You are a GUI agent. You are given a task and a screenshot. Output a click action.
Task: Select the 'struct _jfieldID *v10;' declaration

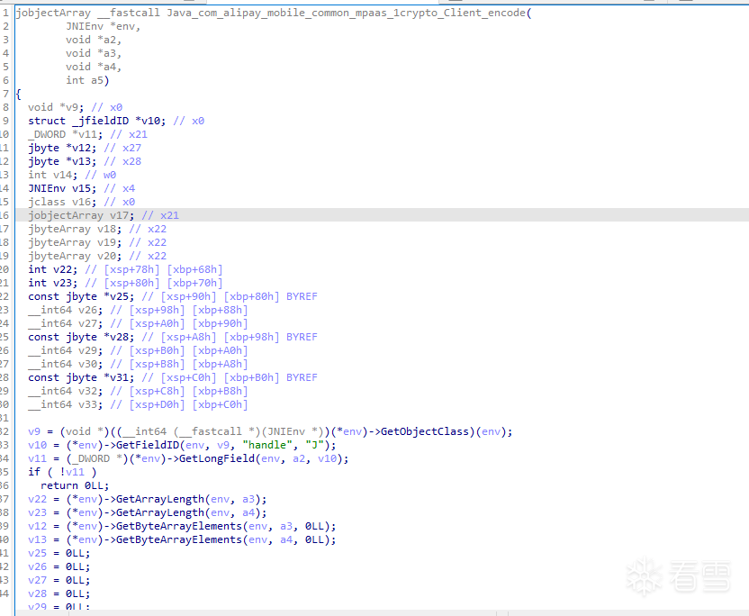97,121
